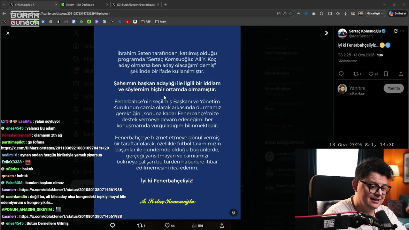This screenshot has height=230, width=409.
Task: Open the DiMarzio status link in chat
Action: 55,148
